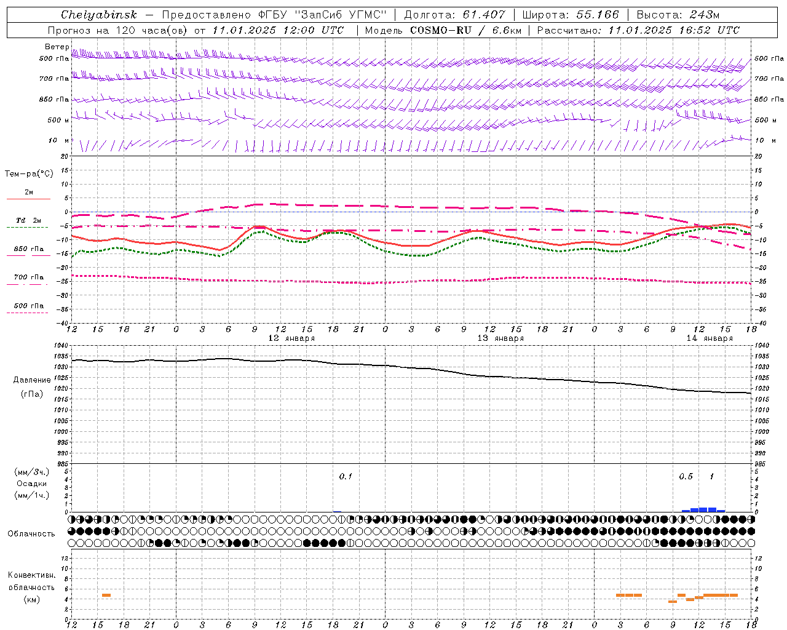Click 985 on the left pressure axis
This screenshot has height=630, width=787.
(63, 464)
